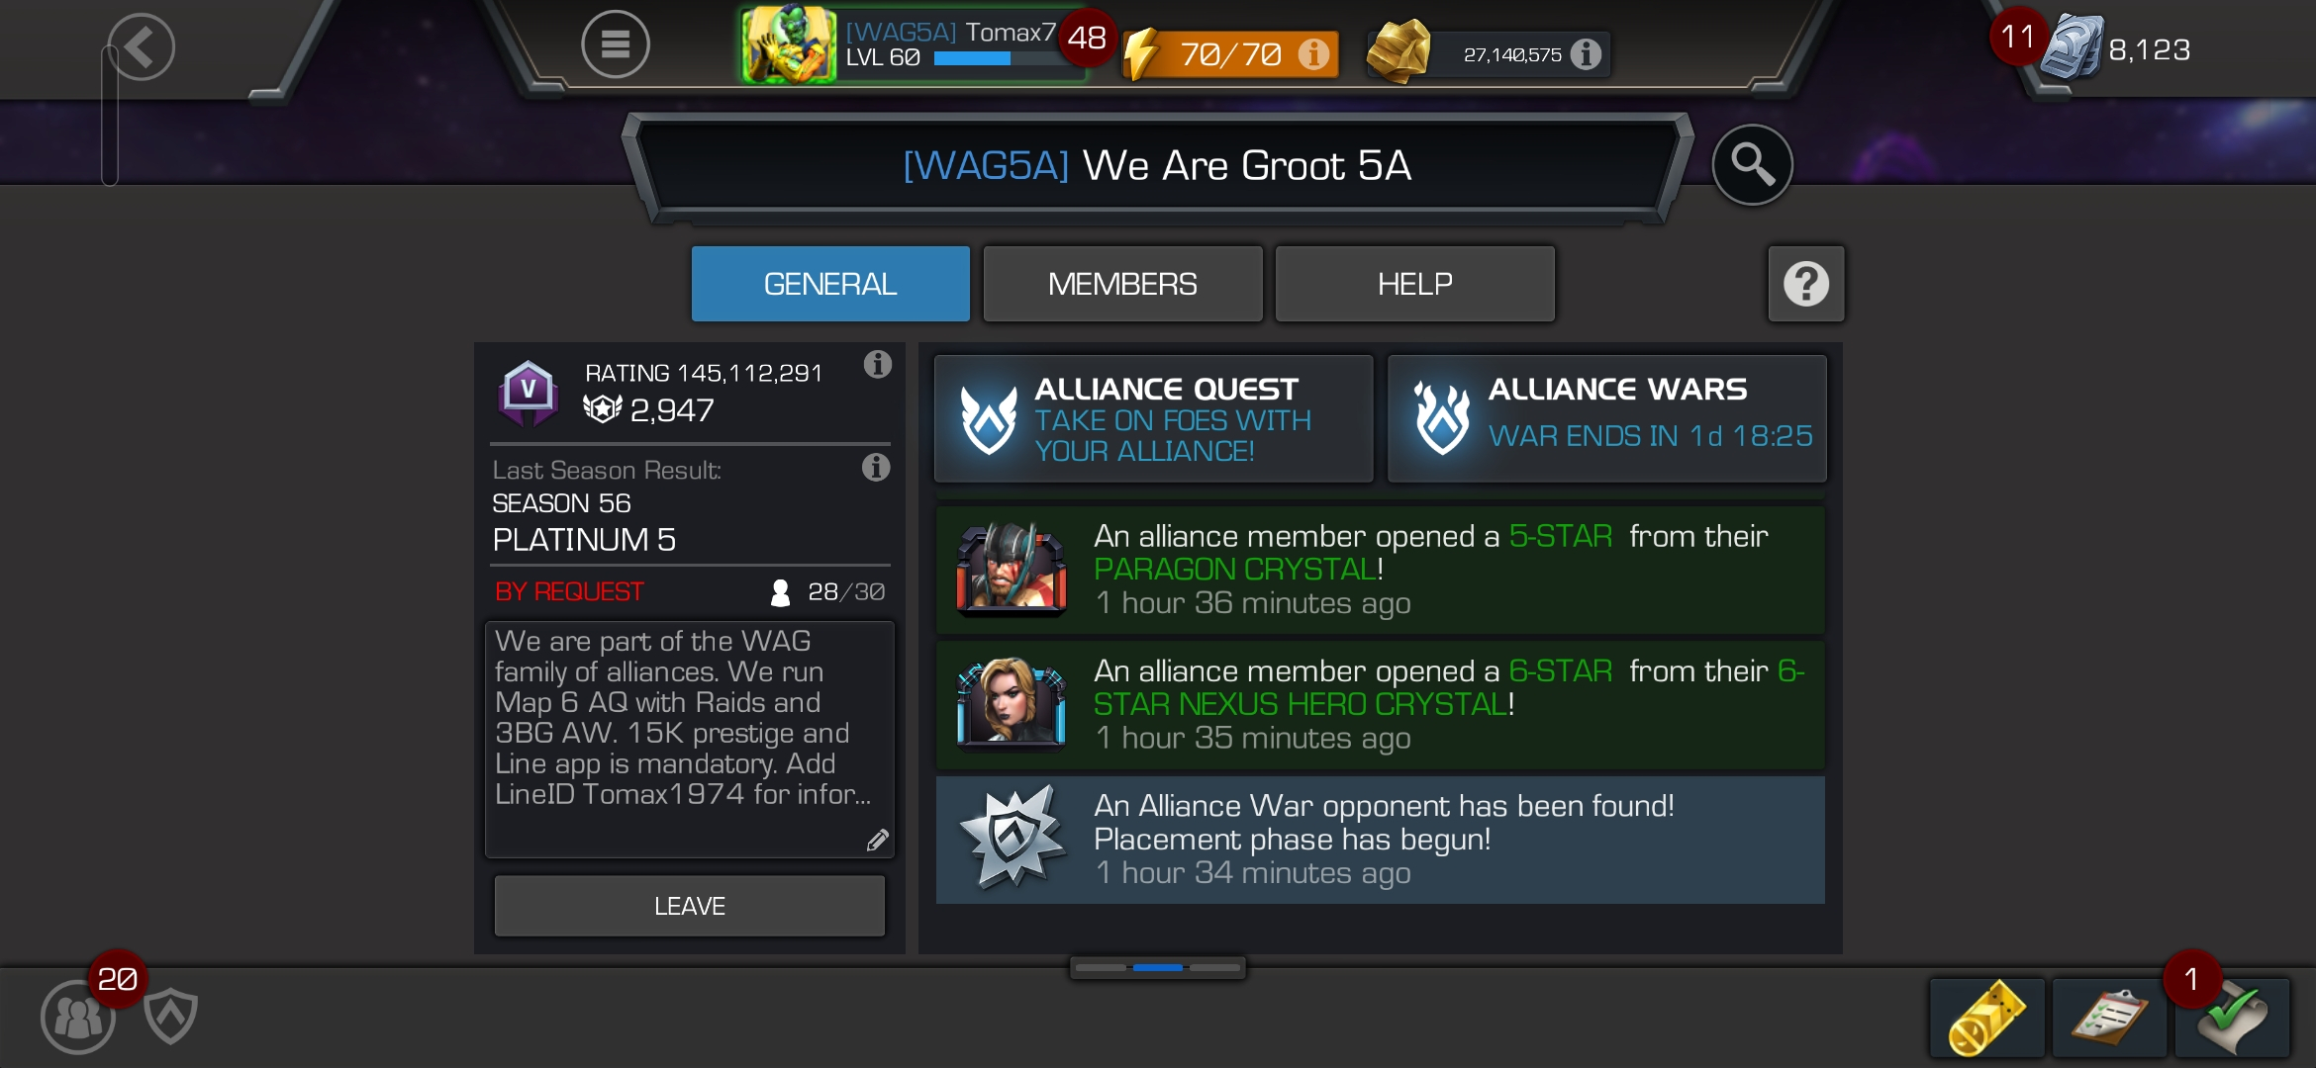Open energy info icon beside 70/70
The height and width of the screenshot is (1068, 2316).
[1313, 53]
